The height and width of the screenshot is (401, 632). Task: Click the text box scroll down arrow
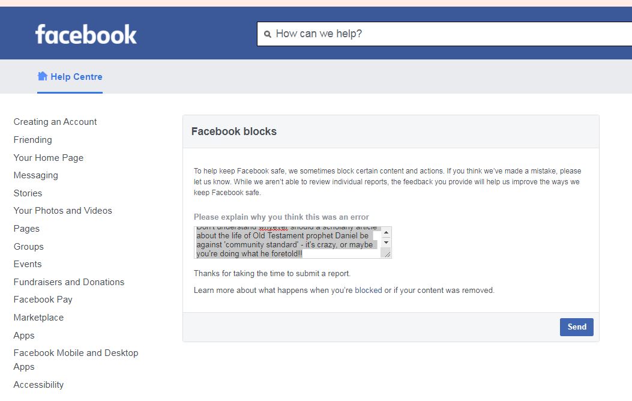coord(386,242)
